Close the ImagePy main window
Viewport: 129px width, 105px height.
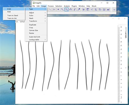pyautogui.click(x=113, y=3)
